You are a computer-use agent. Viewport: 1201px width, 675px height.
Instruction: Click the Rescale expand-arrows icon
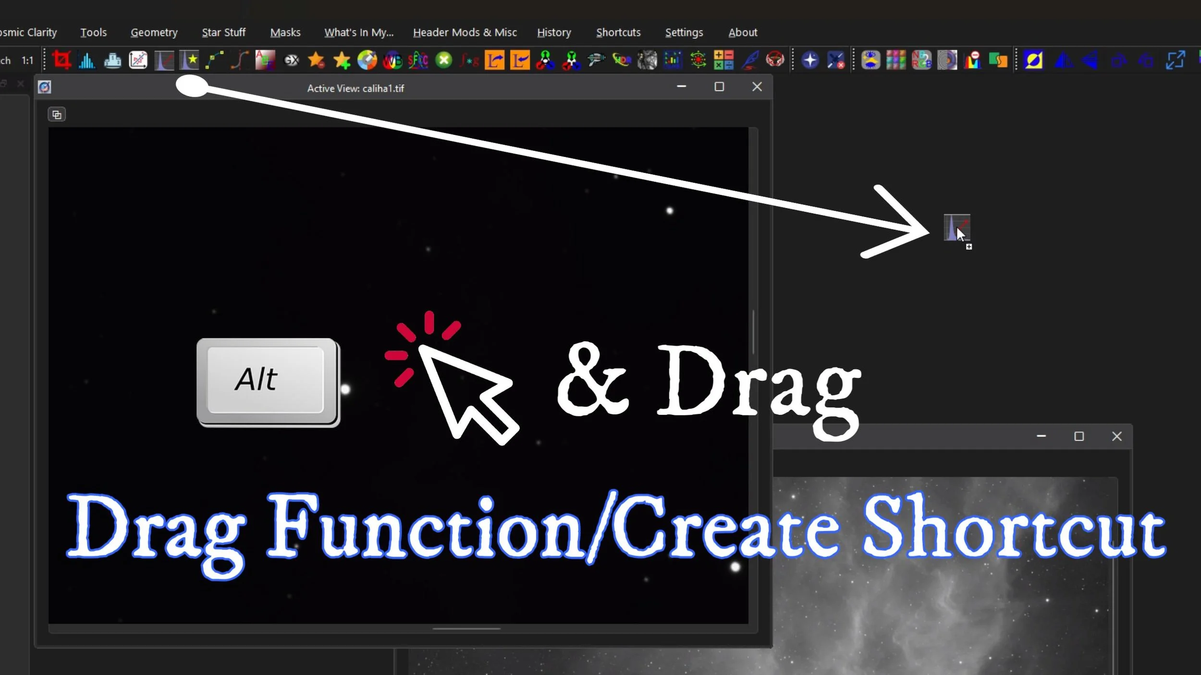(x=1176, y=60)
